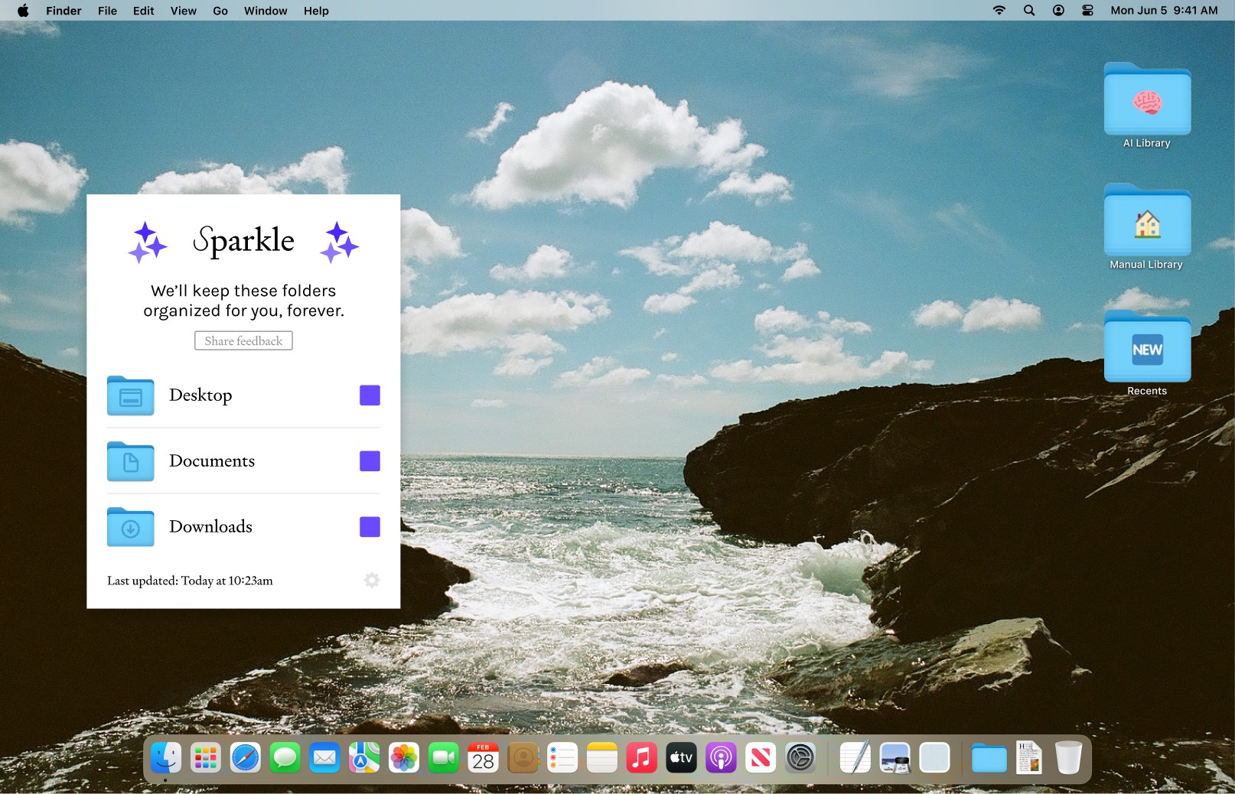The image size is (1235, 794).
Task: Open the Window menu
Action: point(266,11)
